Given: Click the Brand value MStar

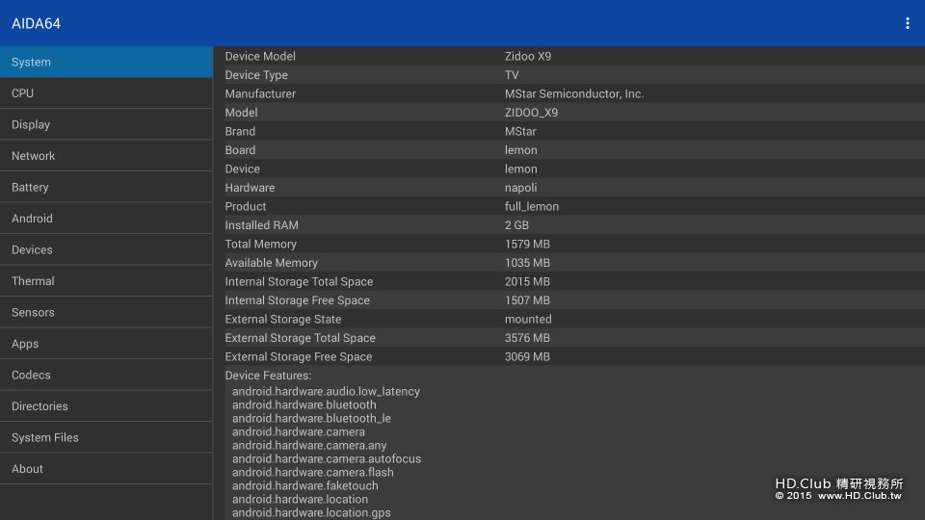Looking at the screenshot, I should point(520,132).
